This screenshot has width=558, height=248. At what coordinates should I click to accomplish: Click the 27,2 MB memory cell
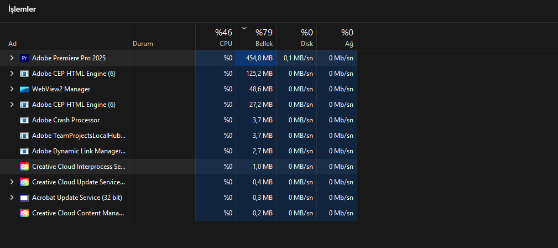click(256, 105)
